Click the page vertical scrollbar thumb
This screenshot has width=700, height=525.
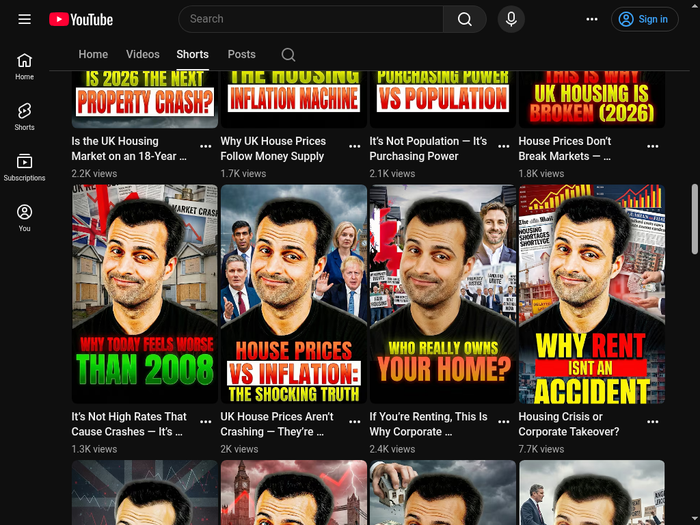pos(695,219)
